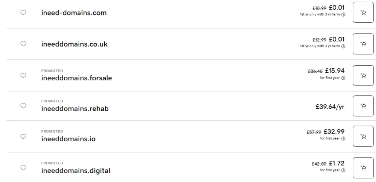376x182 pixels.
Task: Show first-year pricing info for ineeddomains.io
Action: click(x=343, y=138)
